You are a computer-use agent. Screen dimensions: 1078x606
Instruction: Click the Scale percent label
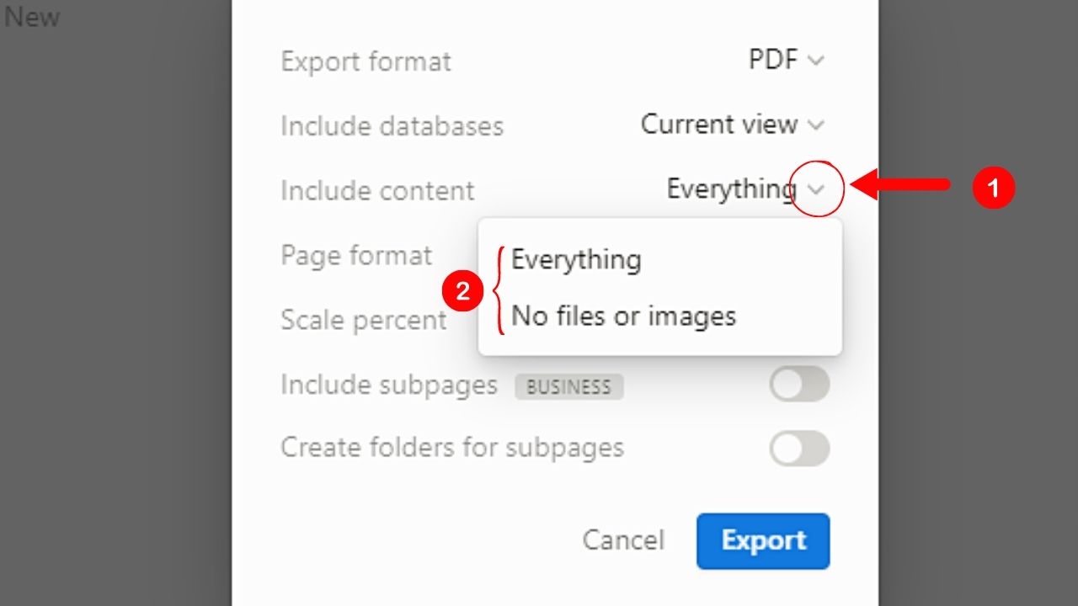click(363, 320)
